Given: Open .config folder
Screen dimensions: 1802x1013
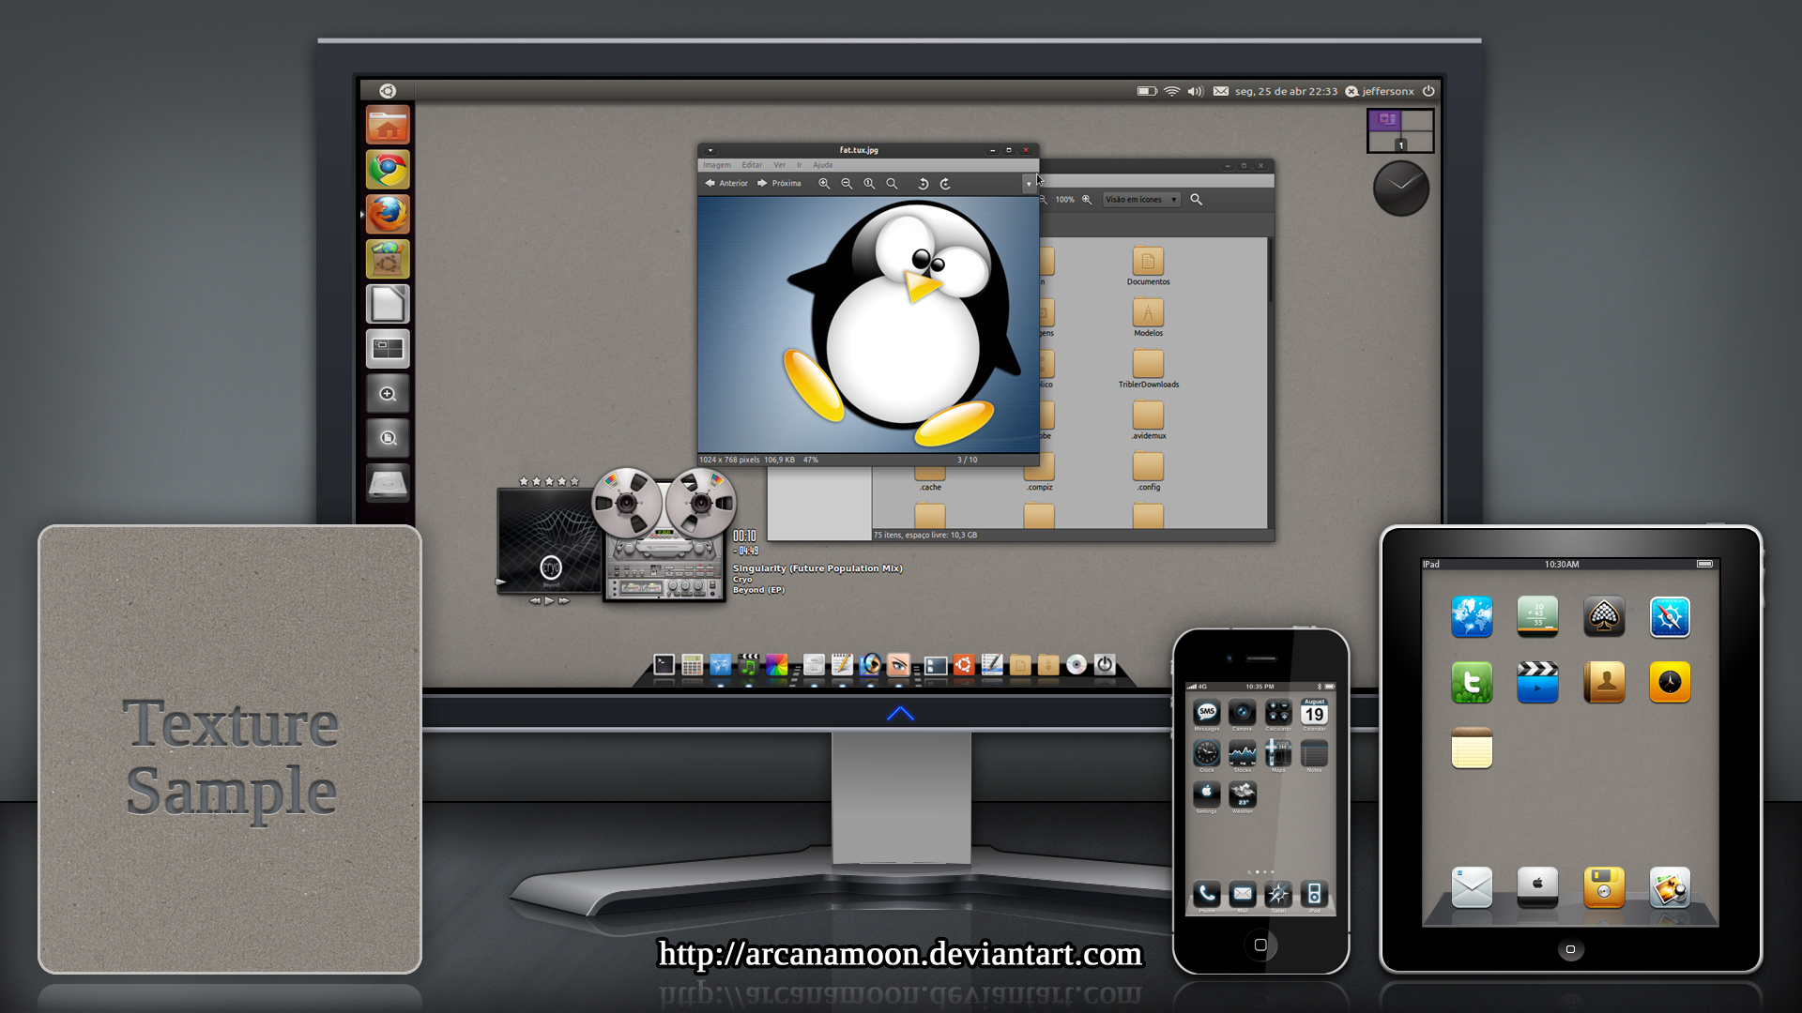Looking at the screenshot, I should pos(1148,473).
